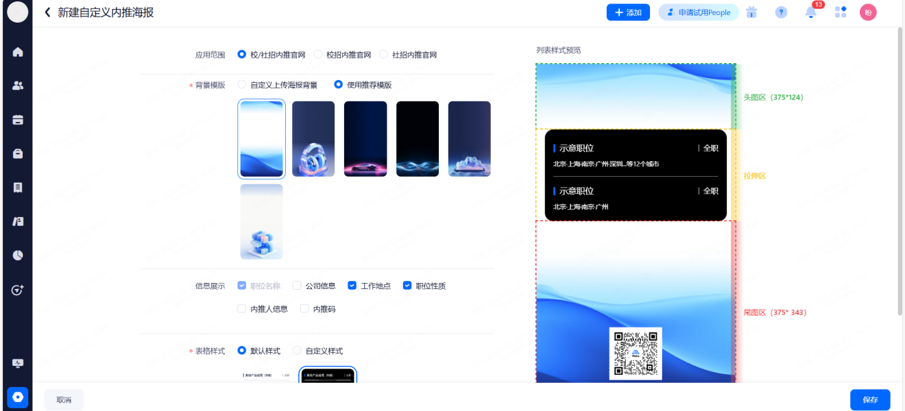This screenshot has width=905, height=411.
Task: Open the people icon in left sidebar
Action: pos(18,86)
